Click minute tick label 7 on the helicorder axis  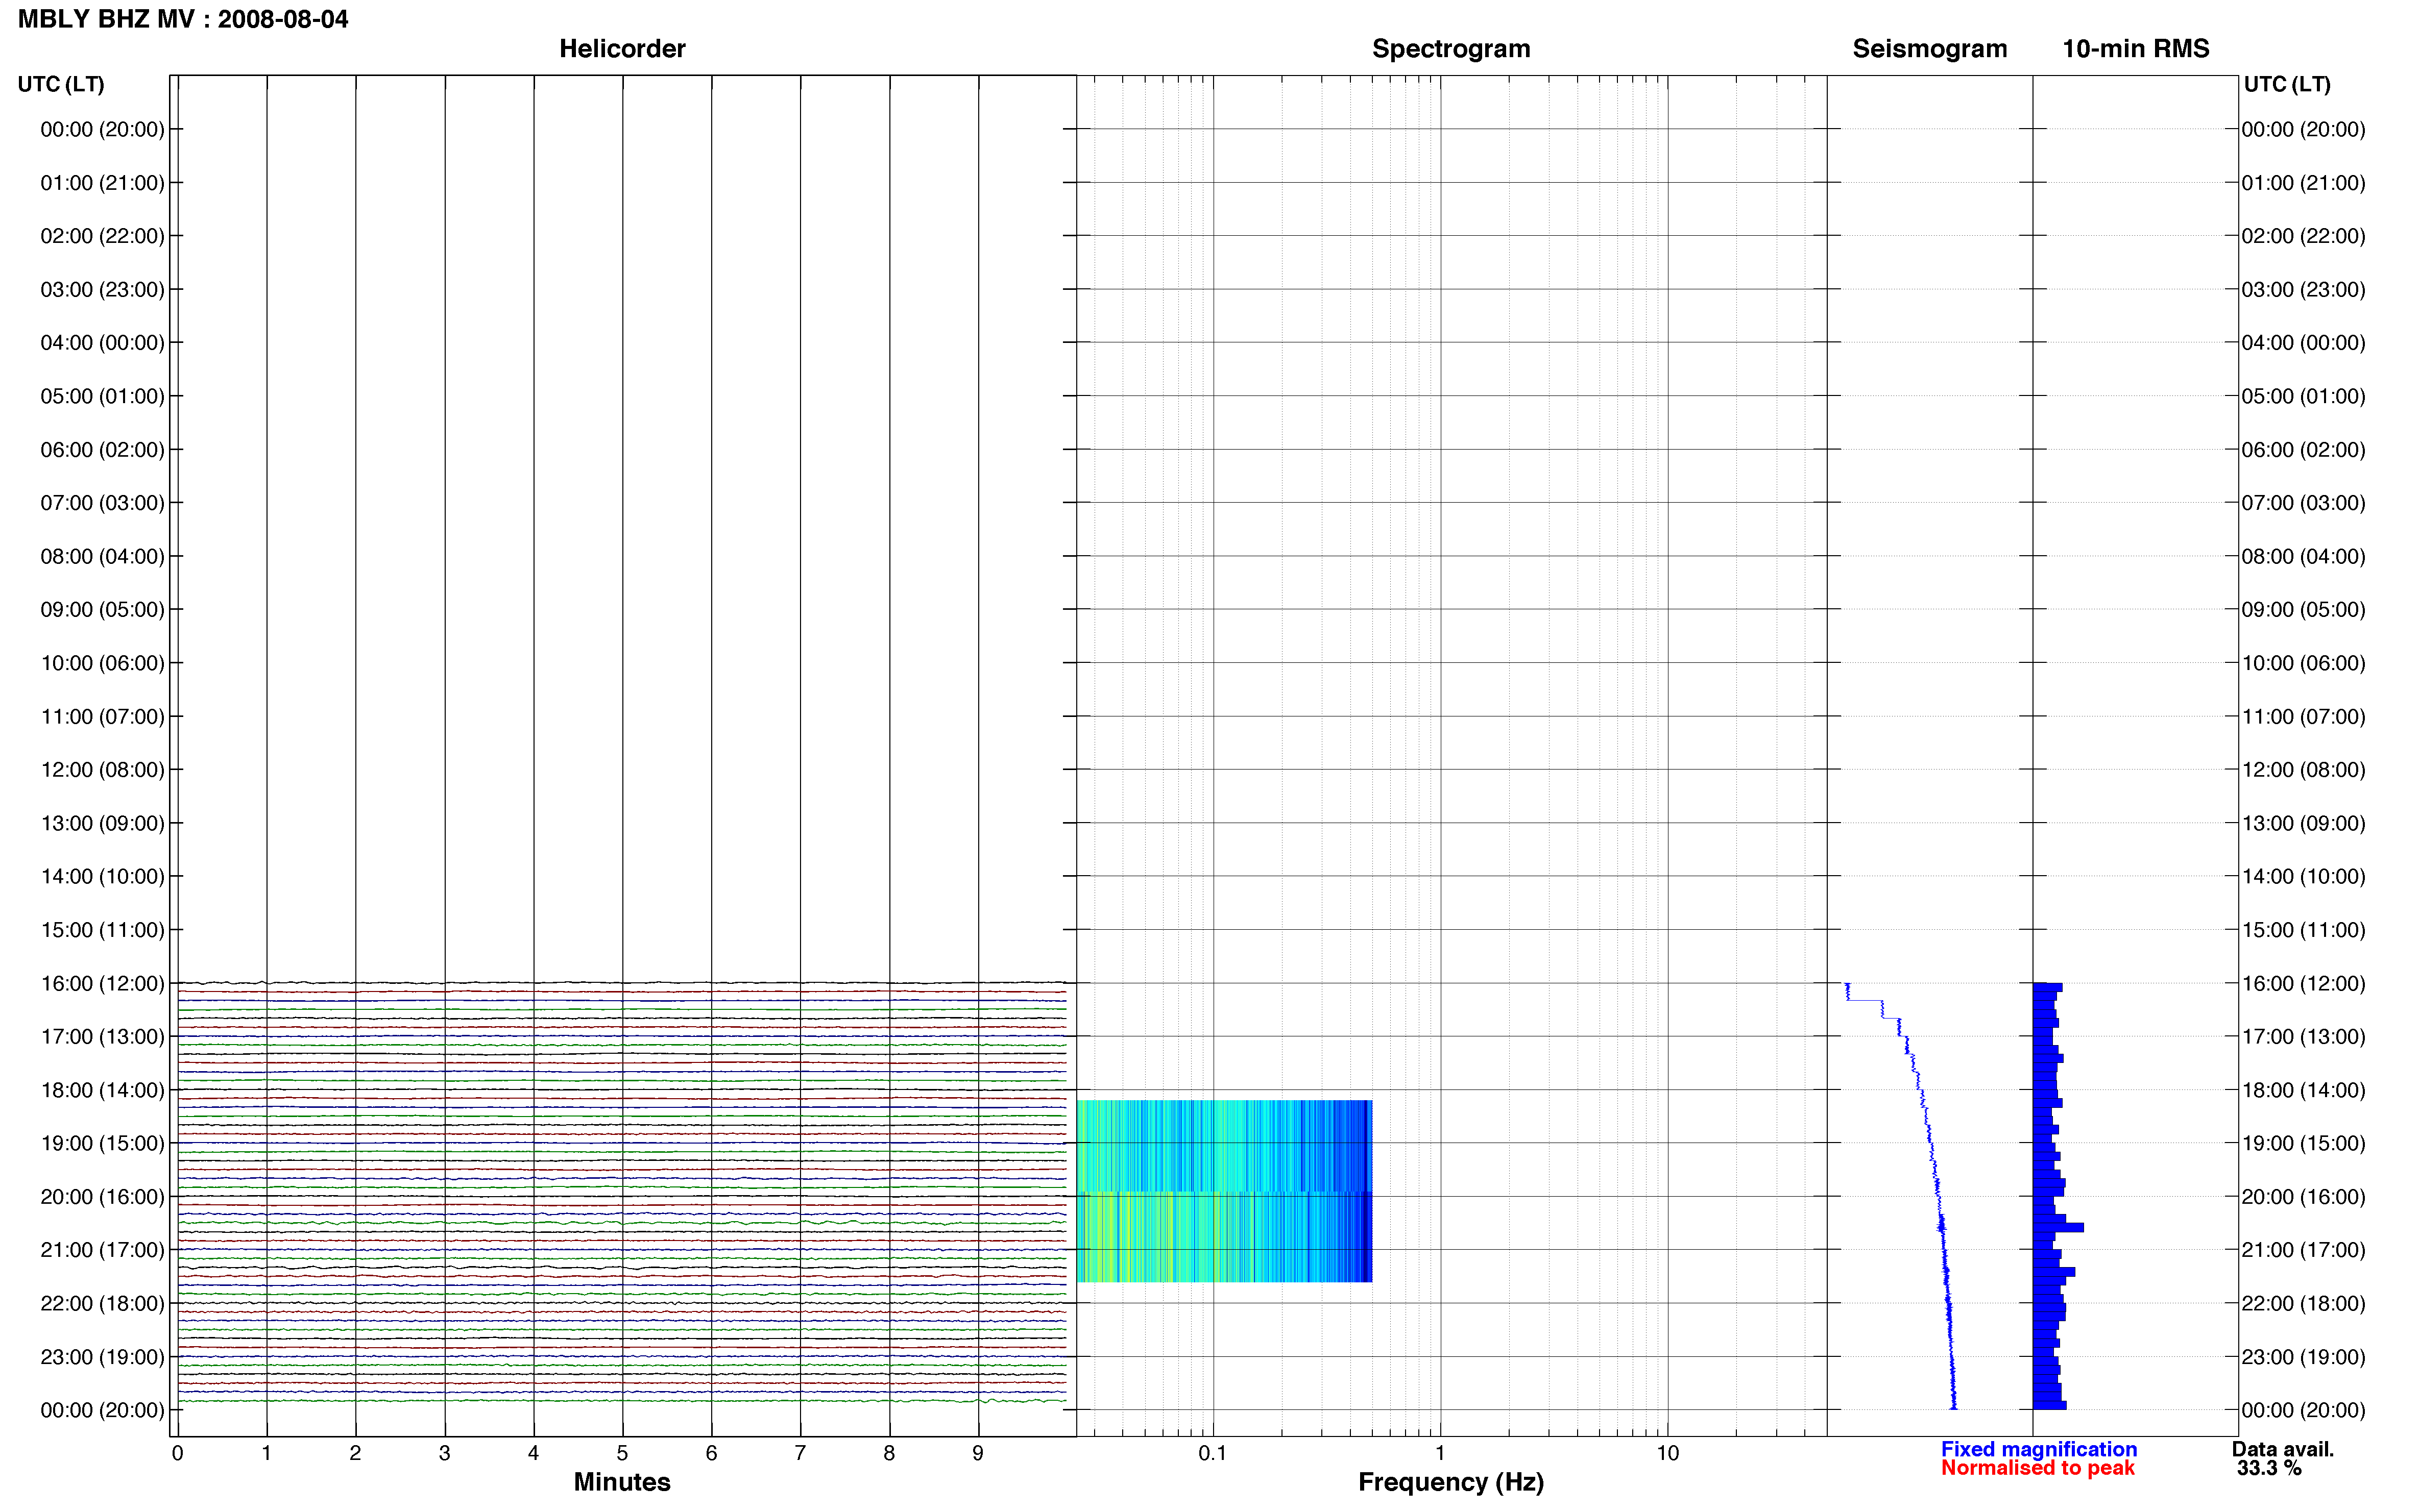pos(801,1454)
